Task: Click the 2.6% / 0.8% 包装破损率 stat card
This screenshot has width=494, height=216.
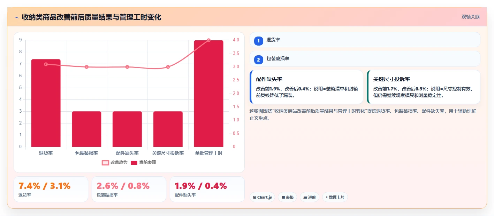Action: [129, 189]
